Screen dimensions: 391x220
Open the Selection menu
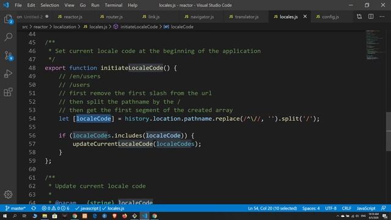pyautogui.click(x=49, y=5)
